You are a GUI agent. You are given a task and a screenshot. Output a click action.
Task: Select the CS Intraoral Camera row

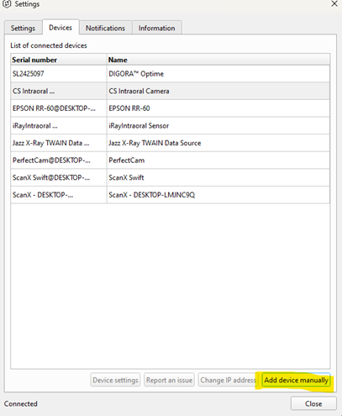[x=171, y=91]
